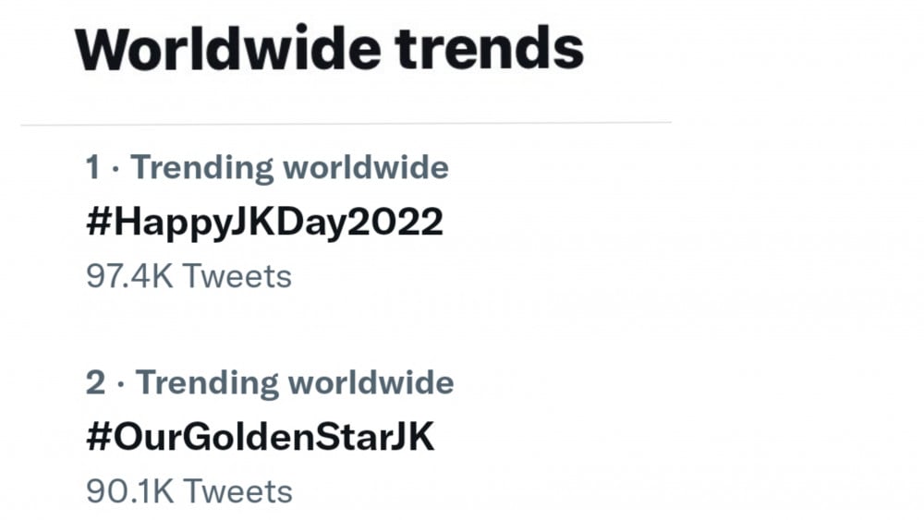The image size is (924, 520).
Task: Click the Worldwide trends heading
Action: (x=329, y=49)
